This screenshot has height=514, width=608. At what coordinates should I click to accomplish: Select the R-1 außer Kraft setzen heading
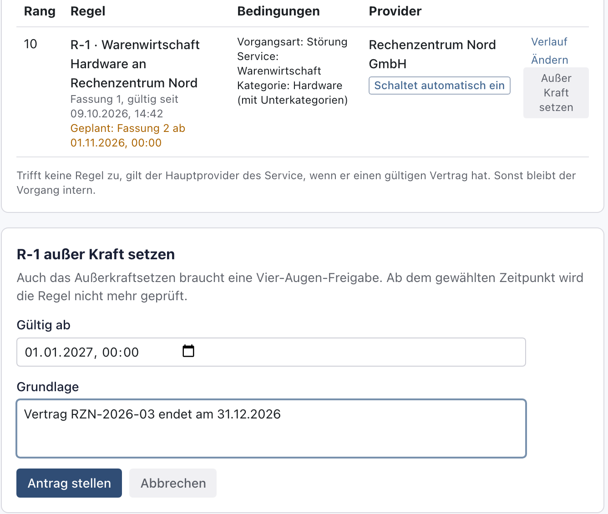[96, 254]
